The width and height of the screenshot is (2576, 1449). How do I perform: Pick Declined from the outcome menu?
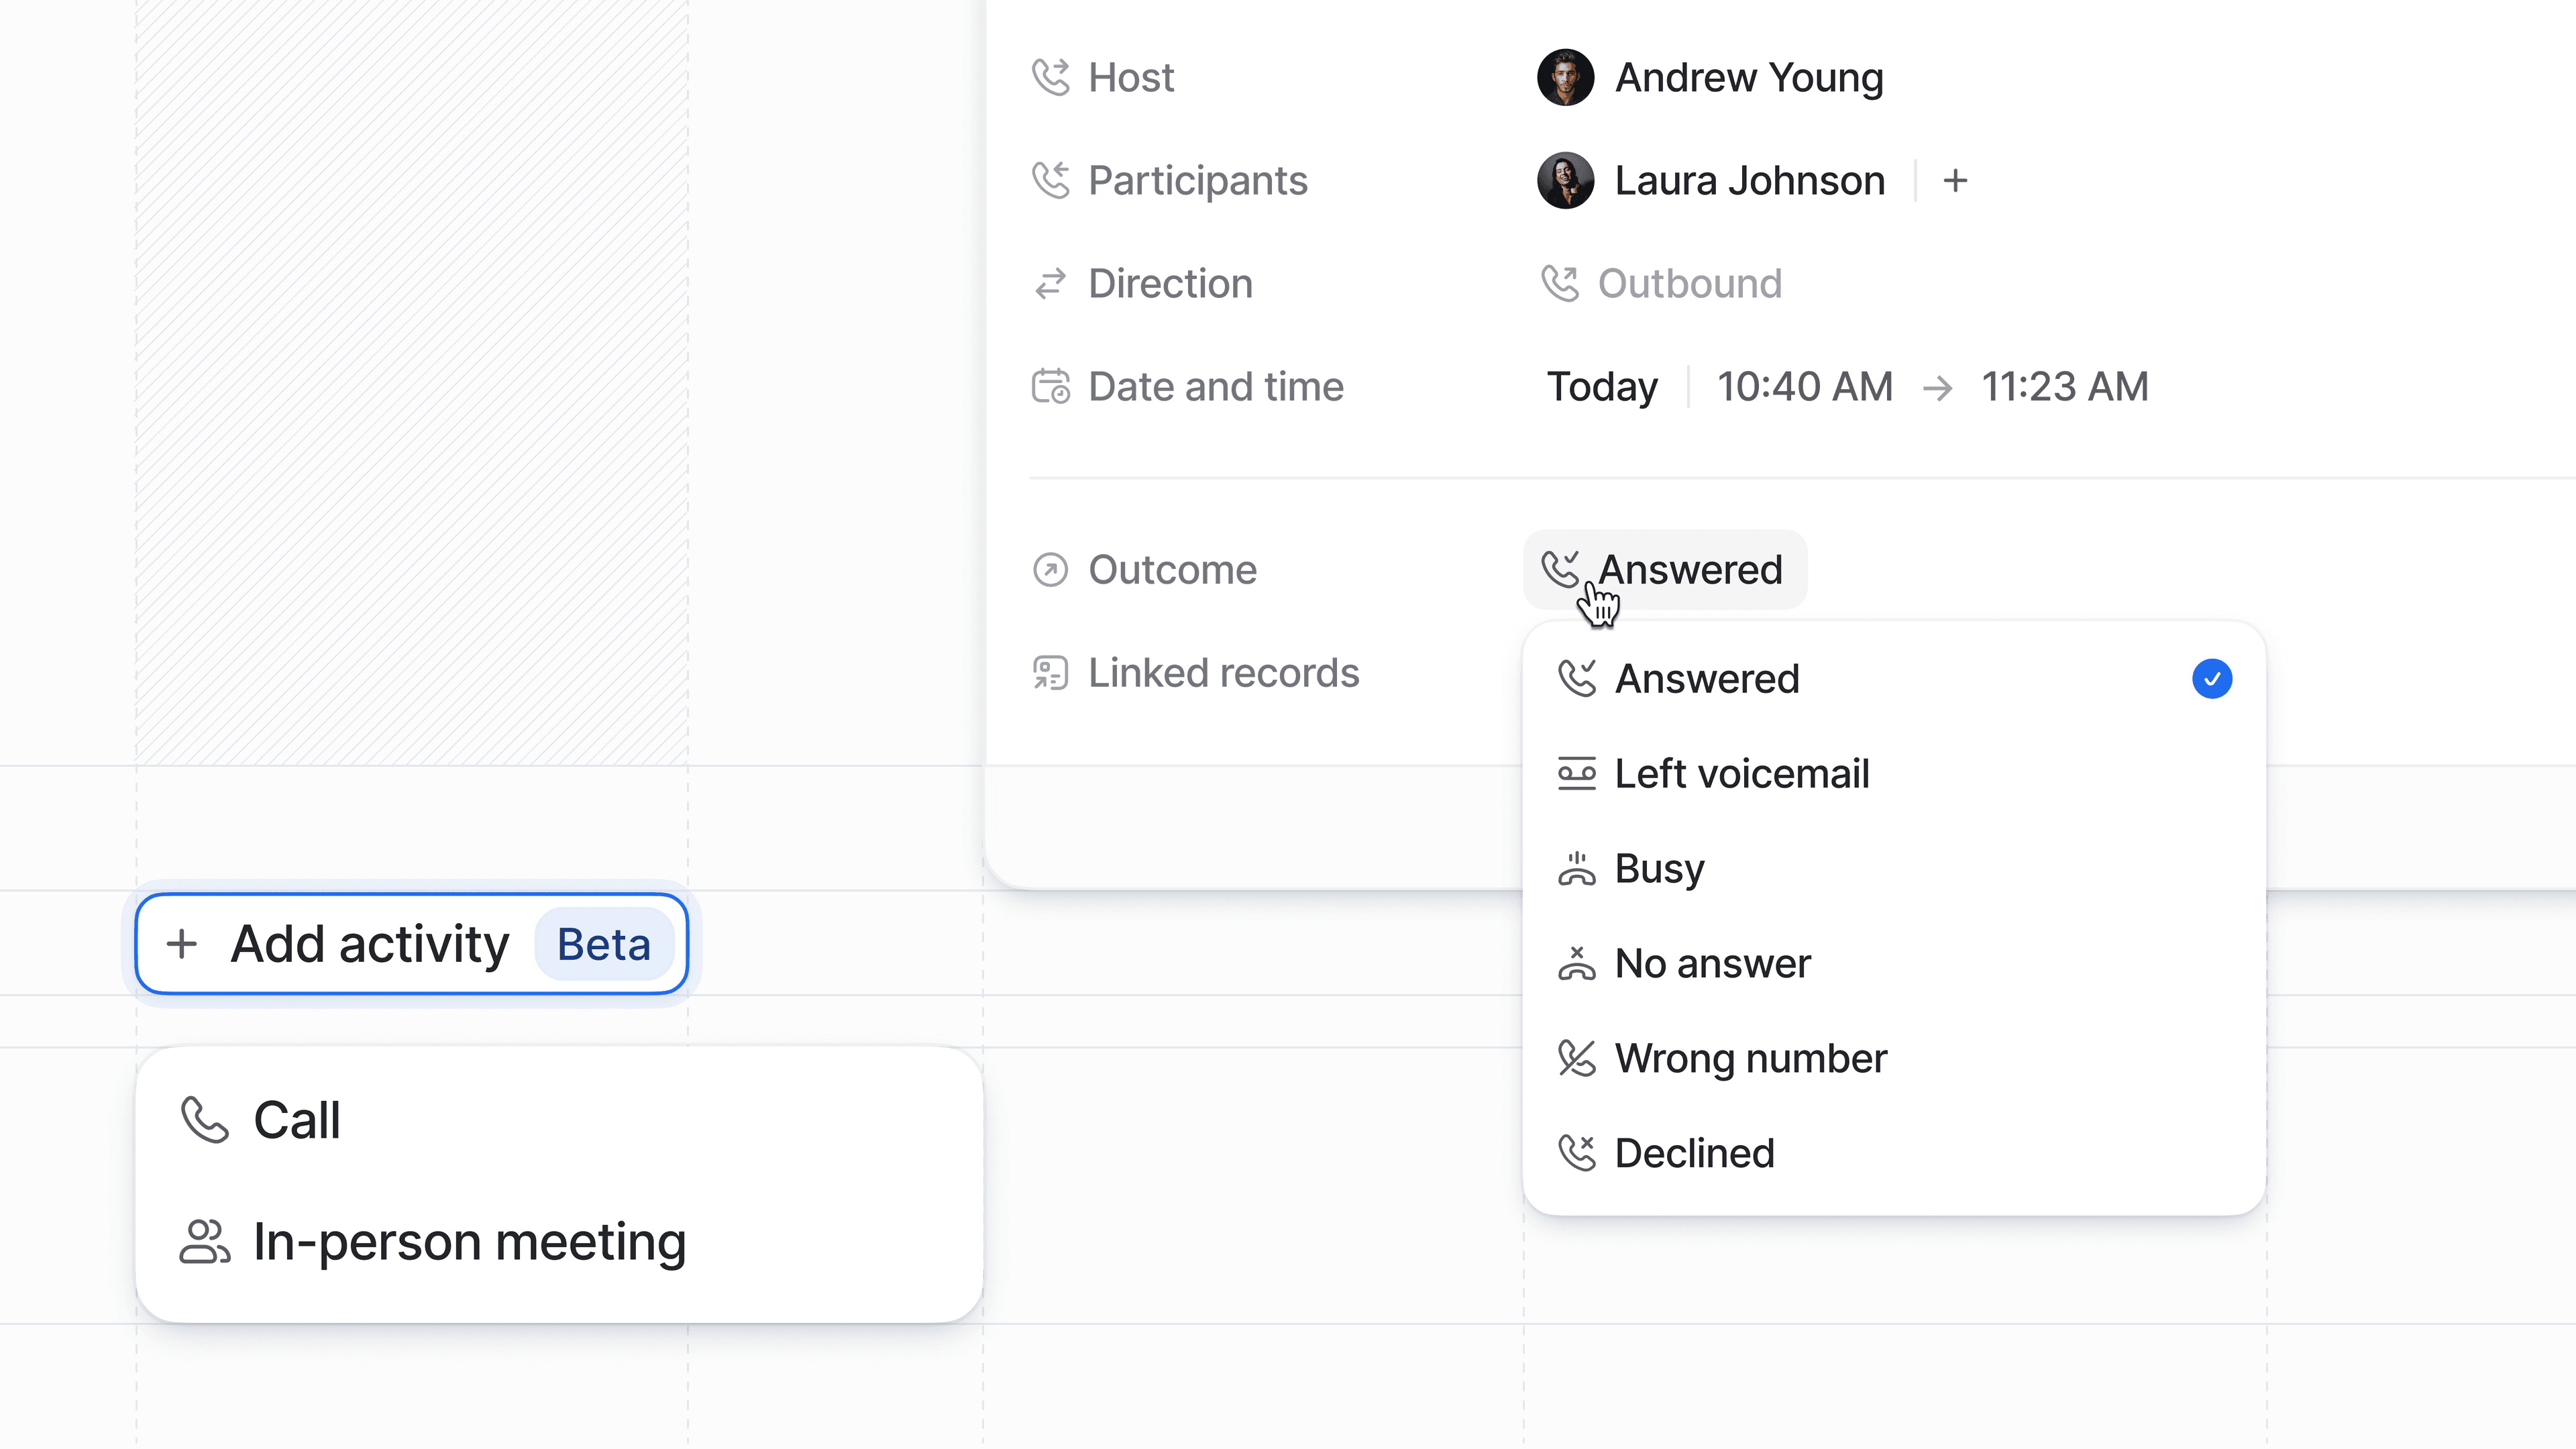[1694, 1154]
